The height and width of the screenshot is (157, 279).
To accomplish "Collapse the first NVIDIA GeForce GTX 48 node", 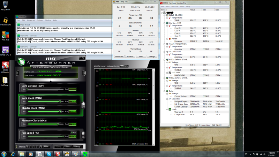I will click(164, 60).
